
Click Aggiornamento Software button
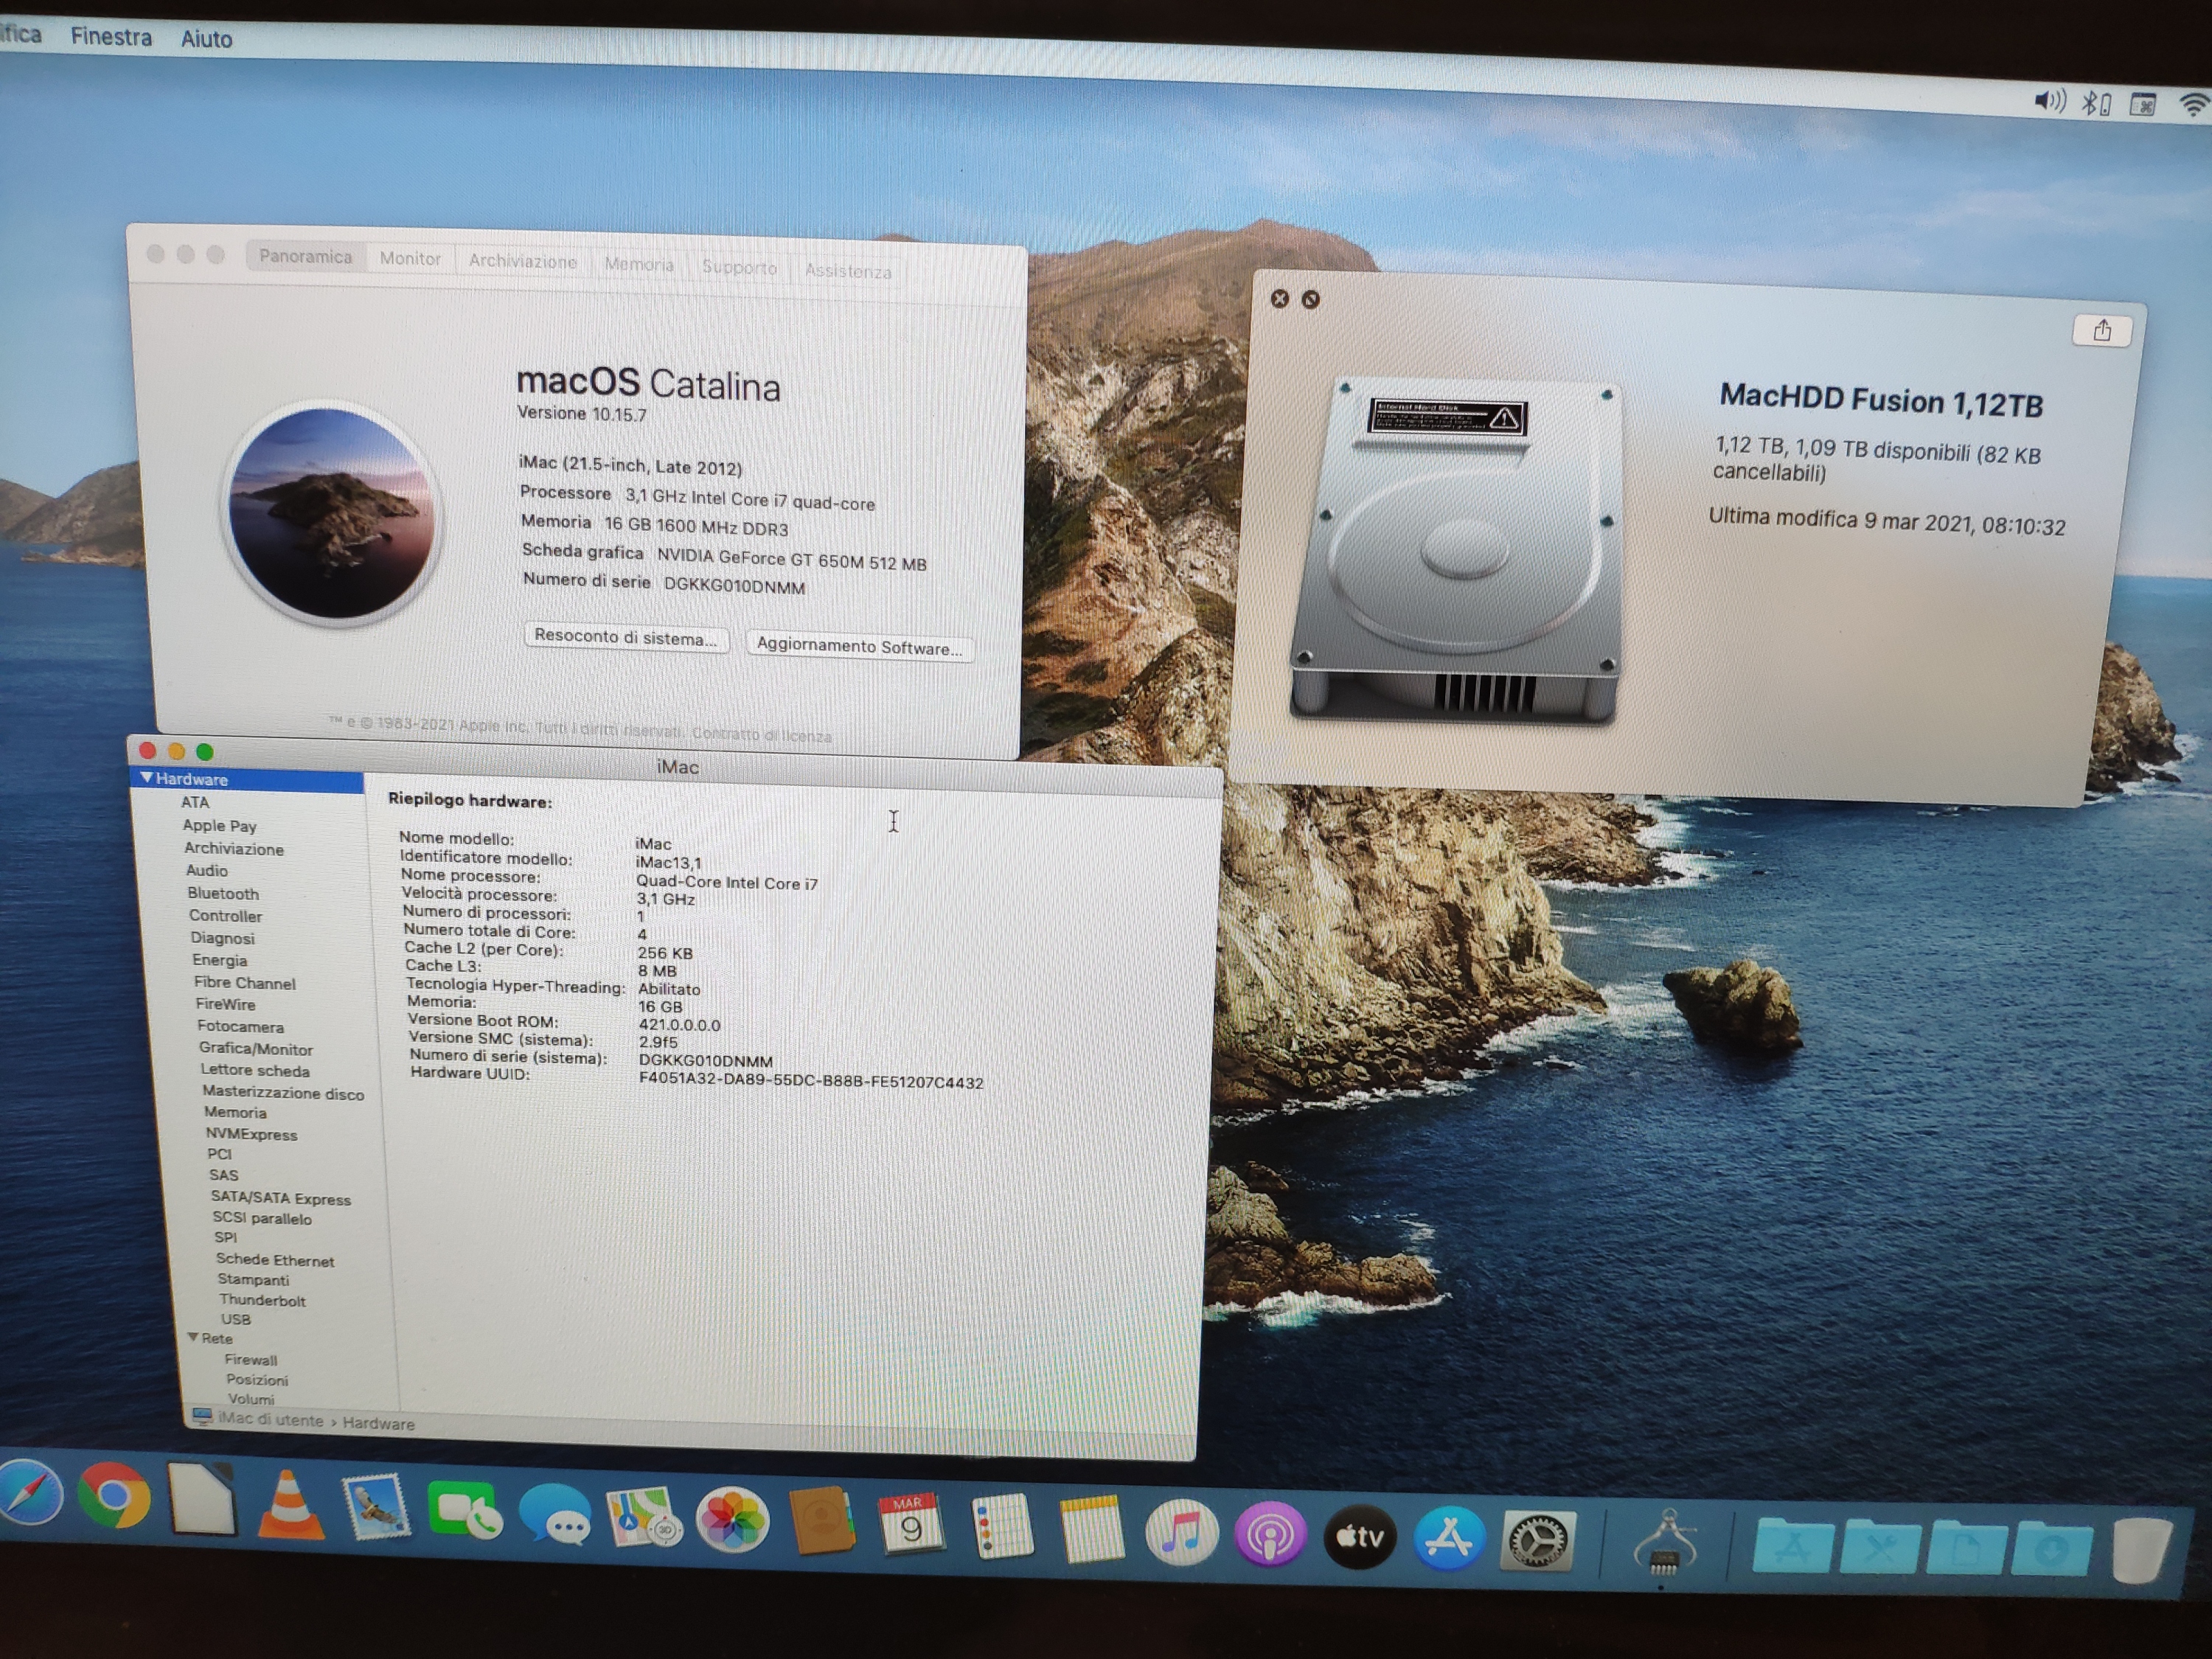click(x=860, y=646)
